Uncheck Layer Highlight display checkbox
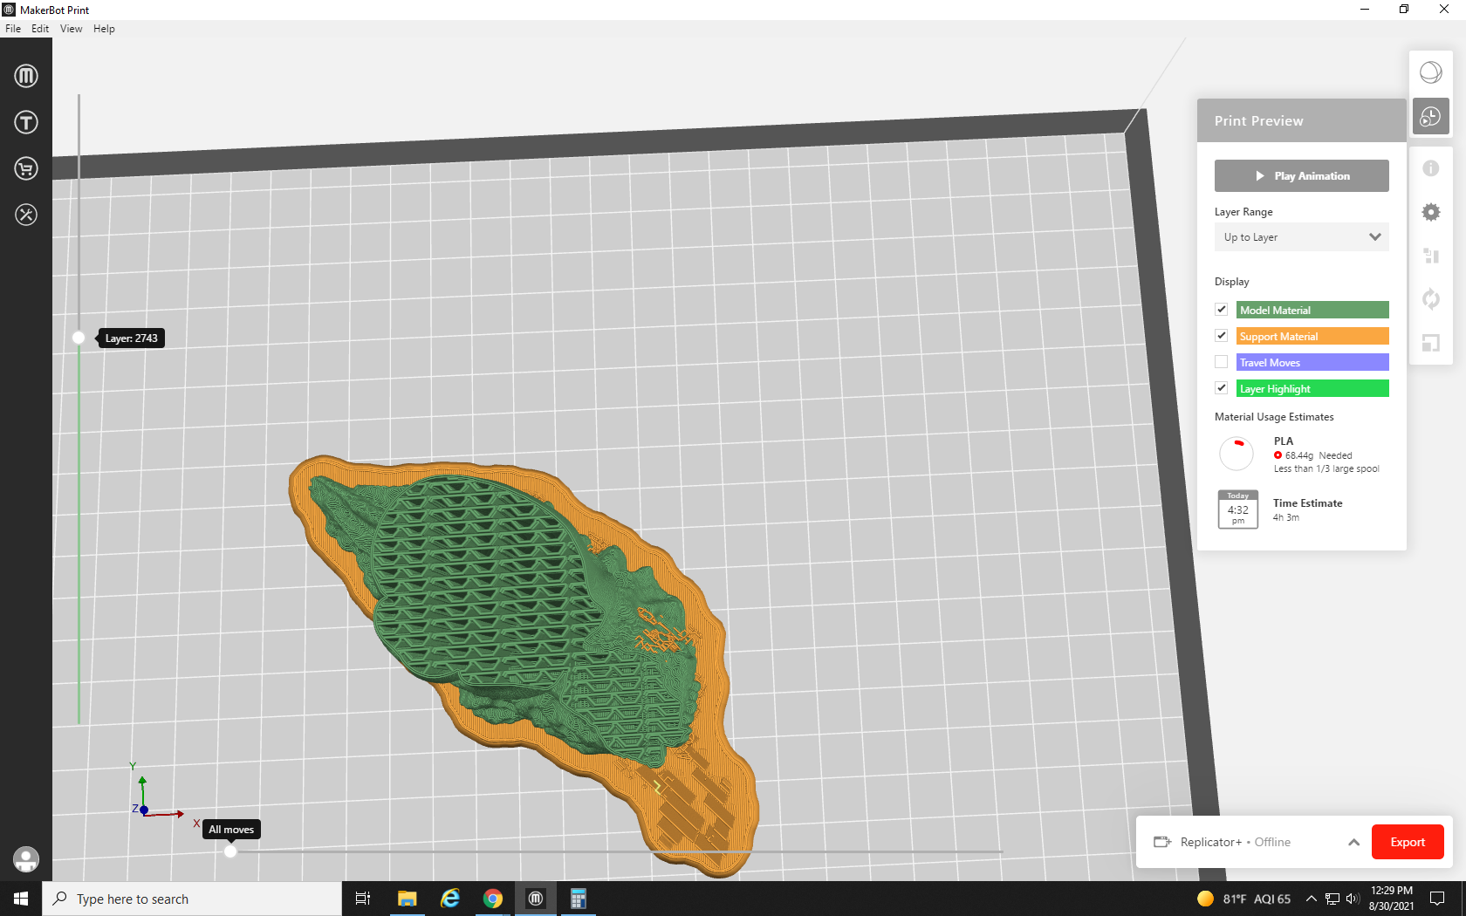 1222,388
